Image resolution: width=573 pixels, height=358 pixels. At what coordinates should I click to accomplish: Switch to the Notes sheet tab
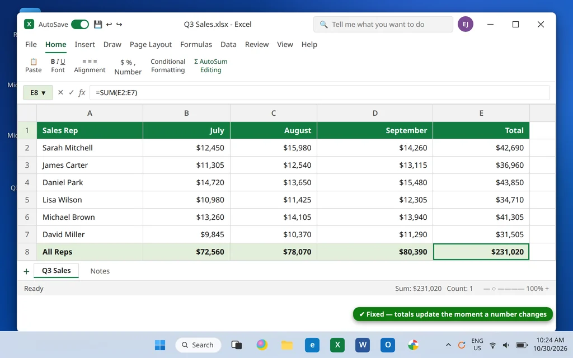point(100,271)
